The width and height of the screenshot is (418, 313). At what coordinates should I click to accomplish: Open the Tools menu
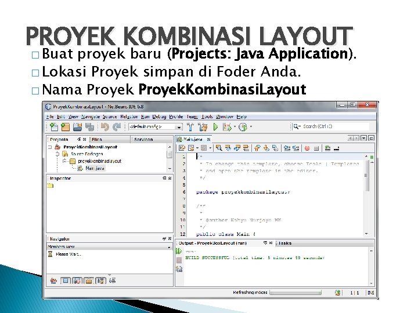tap(207, 117)
